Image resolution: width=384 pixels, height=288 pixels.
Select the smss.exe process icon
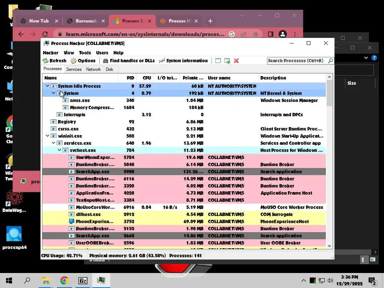click(65, 100)
